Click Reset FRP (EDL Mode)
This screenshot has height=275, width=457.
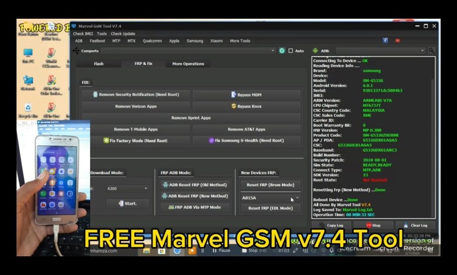[x=271, y=208]
